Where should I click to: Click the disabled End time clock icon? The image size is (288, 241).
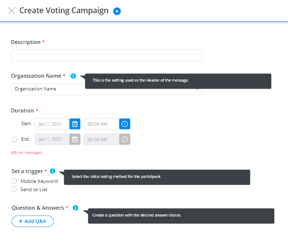[x=125, y=139]
